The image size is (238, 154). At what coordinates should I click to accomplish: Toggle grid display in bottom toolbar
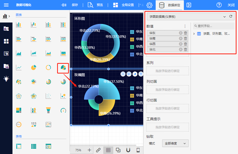tap(108, 150)
